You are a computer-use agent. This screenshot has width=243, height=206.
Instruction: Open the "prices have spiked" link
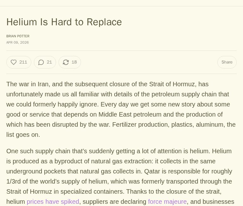[53, 202]
